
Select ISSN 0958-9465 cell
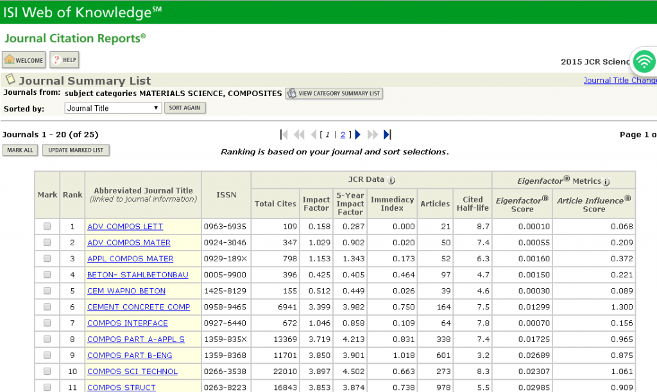[225, 307]
